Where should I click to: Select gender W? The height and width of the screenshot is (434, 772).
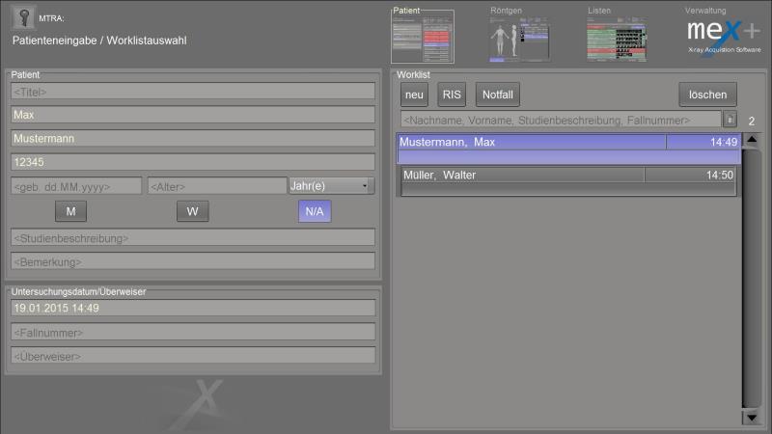pos(192,211)
